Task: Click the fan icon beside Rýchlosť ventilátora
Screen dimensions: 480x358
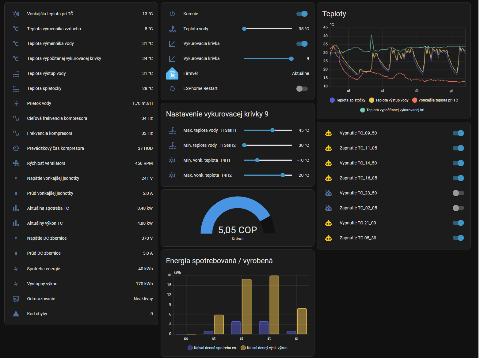Action: [x=16, y=163]
